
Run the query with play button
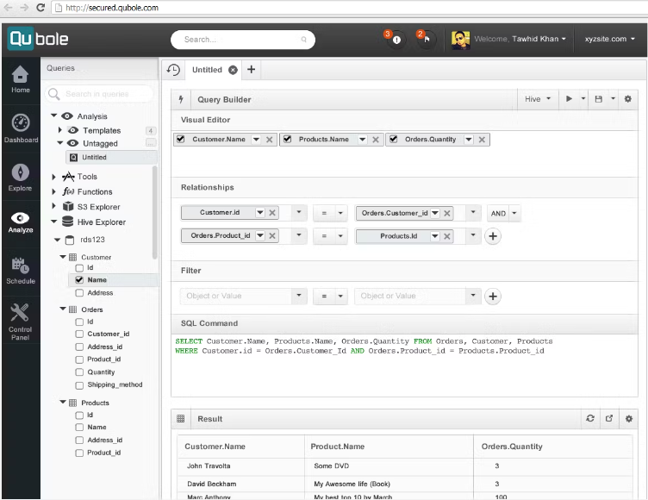click(569, 99)
